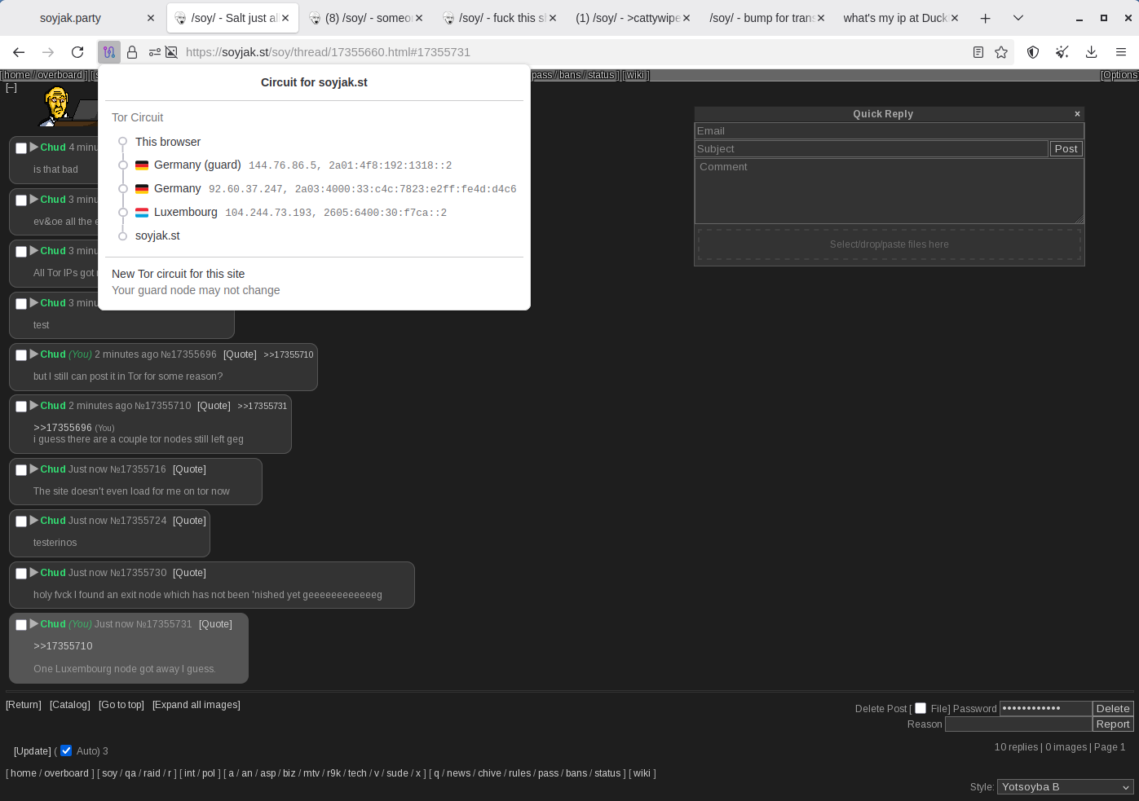
Task: Open the [Catalog] link
Action: pos(70,705)
